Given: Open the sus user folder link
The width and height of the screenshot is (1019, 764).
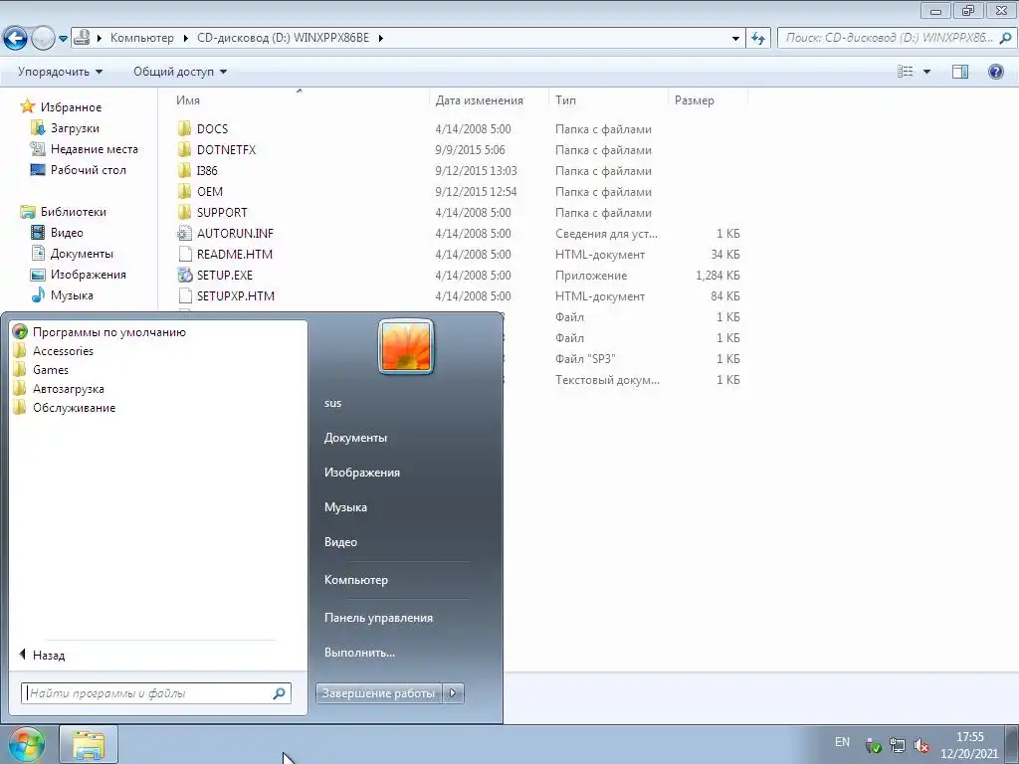Looking at the screenshot, I should [x=332, y=403].
